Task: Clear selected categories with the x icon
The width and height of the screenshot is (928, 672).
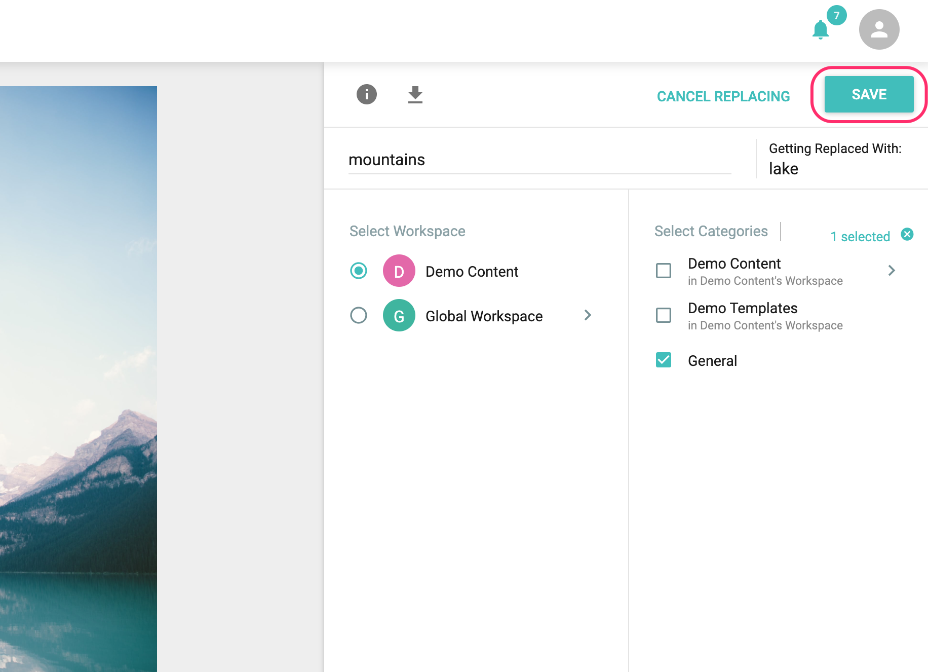Action: pyautogui.click(x=907, y=234)
